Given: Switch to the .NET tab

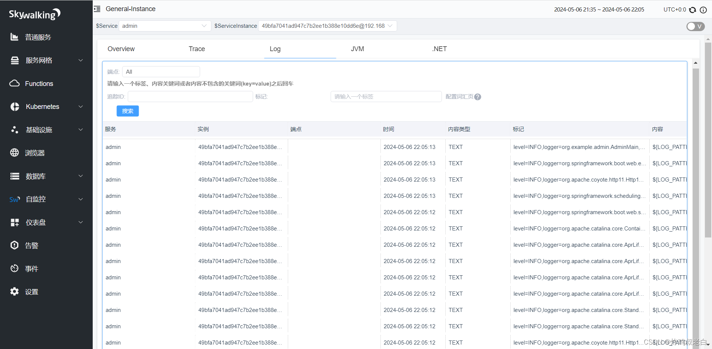Looking at the screenshot, I should tap(439, 49).
